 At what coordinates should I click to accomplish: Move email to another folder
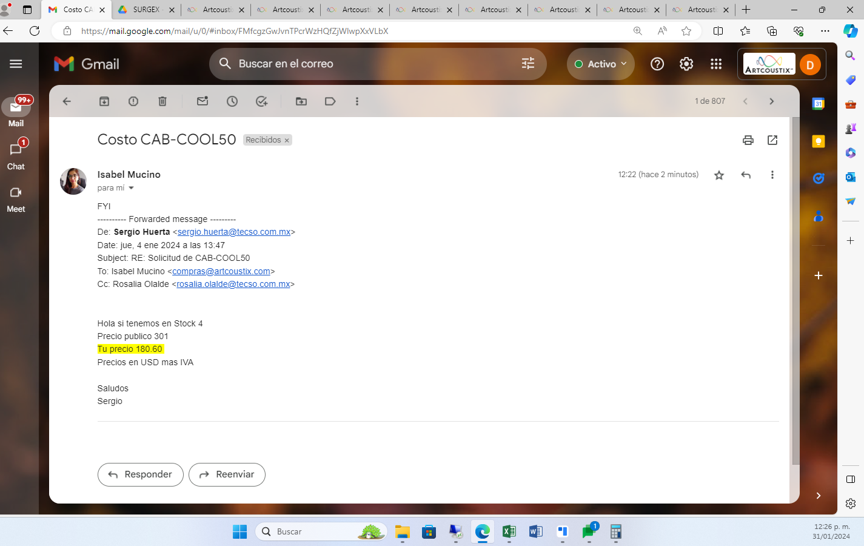301,101
